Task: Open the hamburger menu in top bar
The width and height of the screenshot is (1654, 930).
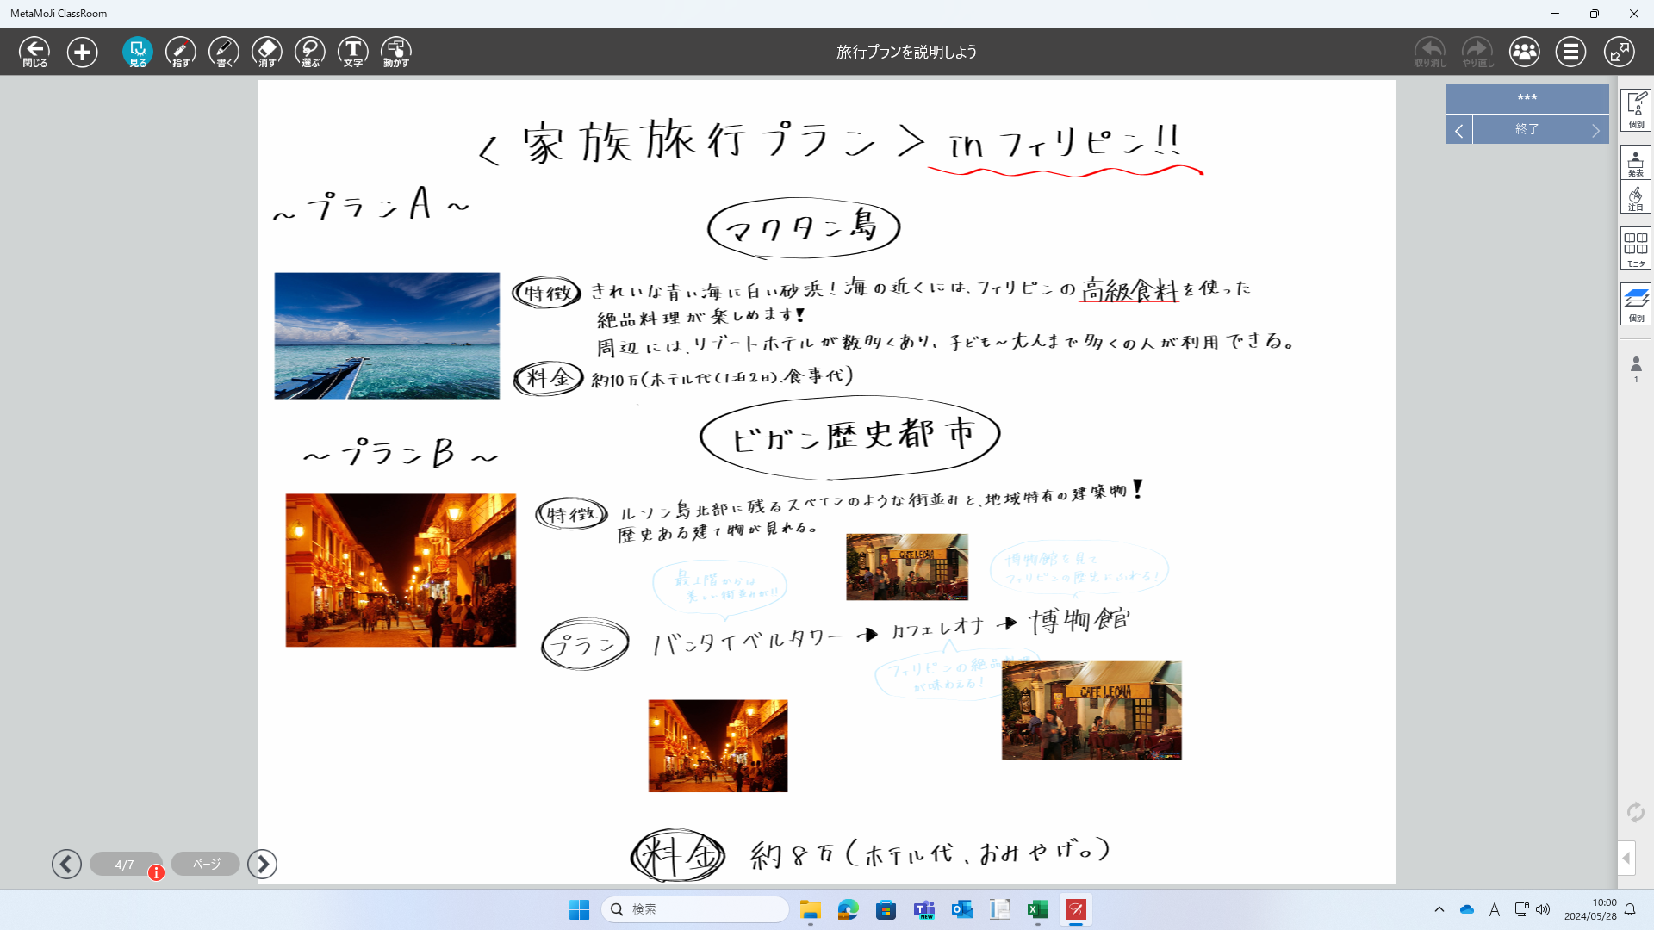Action: coord(1570,52)
